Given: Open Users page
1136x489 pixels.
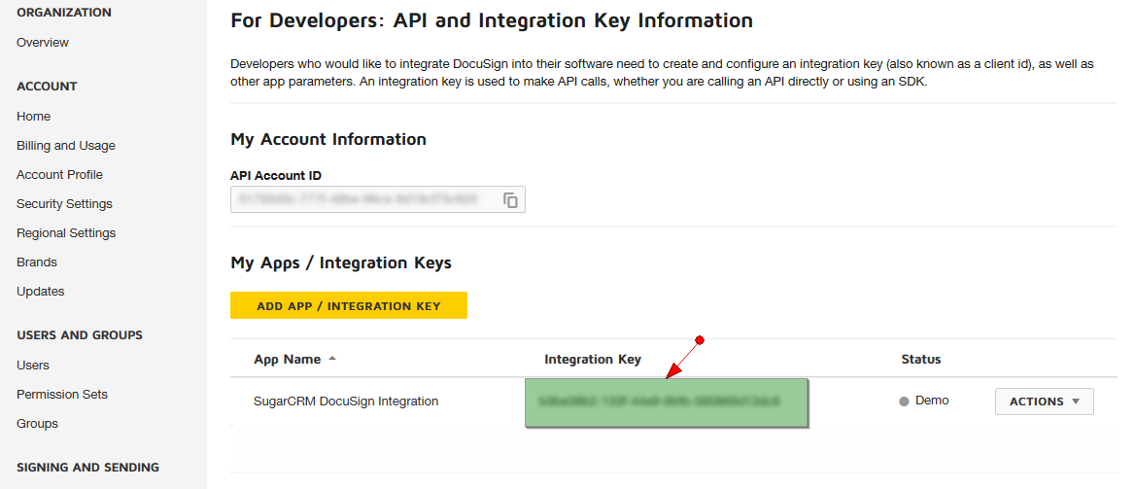Looking at the screenshot, I should click(33, 366).
